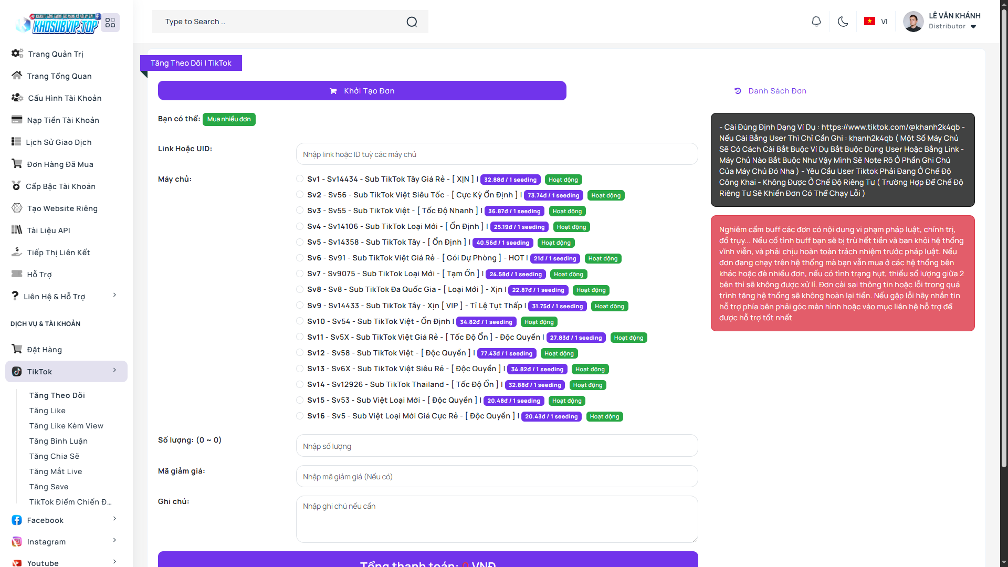
Task: Click the Instagram icon in sidebar
Action: 17,542
